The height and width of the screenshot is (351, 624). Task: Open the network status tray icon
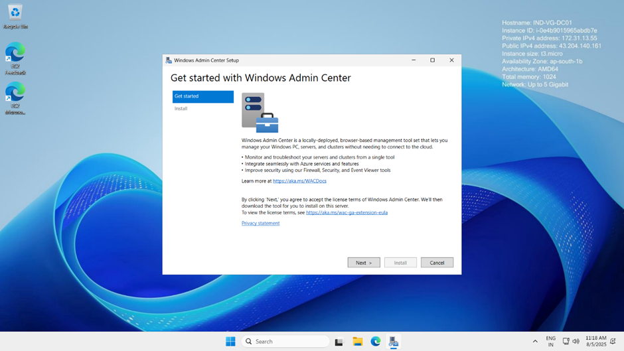pyautogui.click(x=566, y=342)
